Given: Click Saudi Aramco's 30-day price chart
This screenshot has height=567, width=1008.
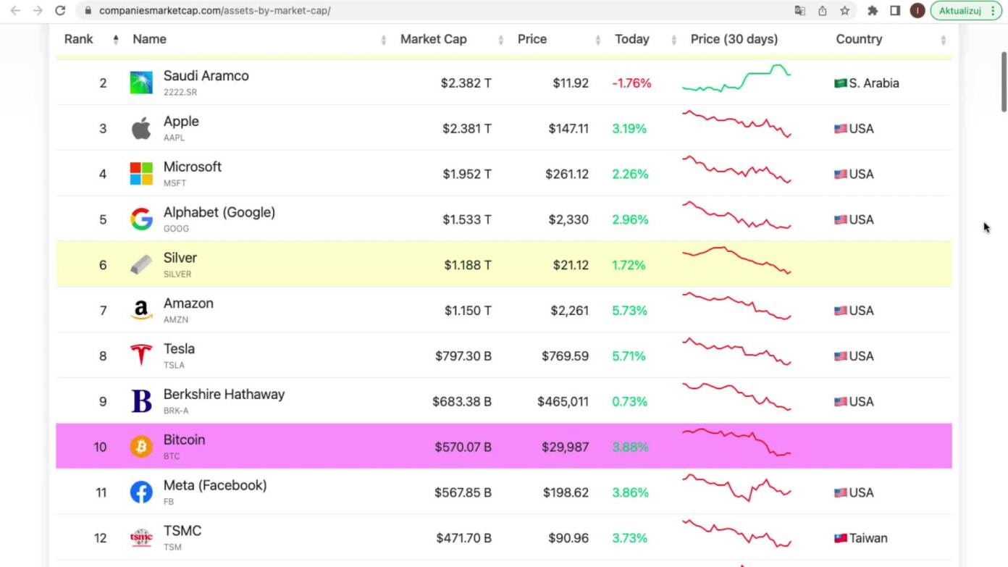Looking at the screenshot, I should (x=736, y=79).
